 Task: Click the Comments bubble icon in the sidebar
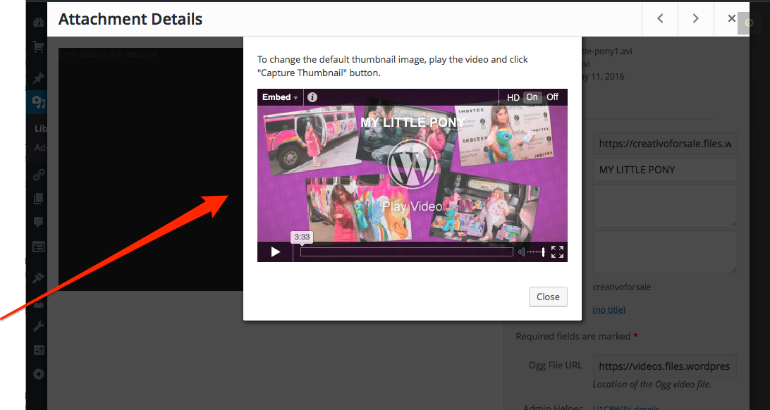click(x=39, y=222)
